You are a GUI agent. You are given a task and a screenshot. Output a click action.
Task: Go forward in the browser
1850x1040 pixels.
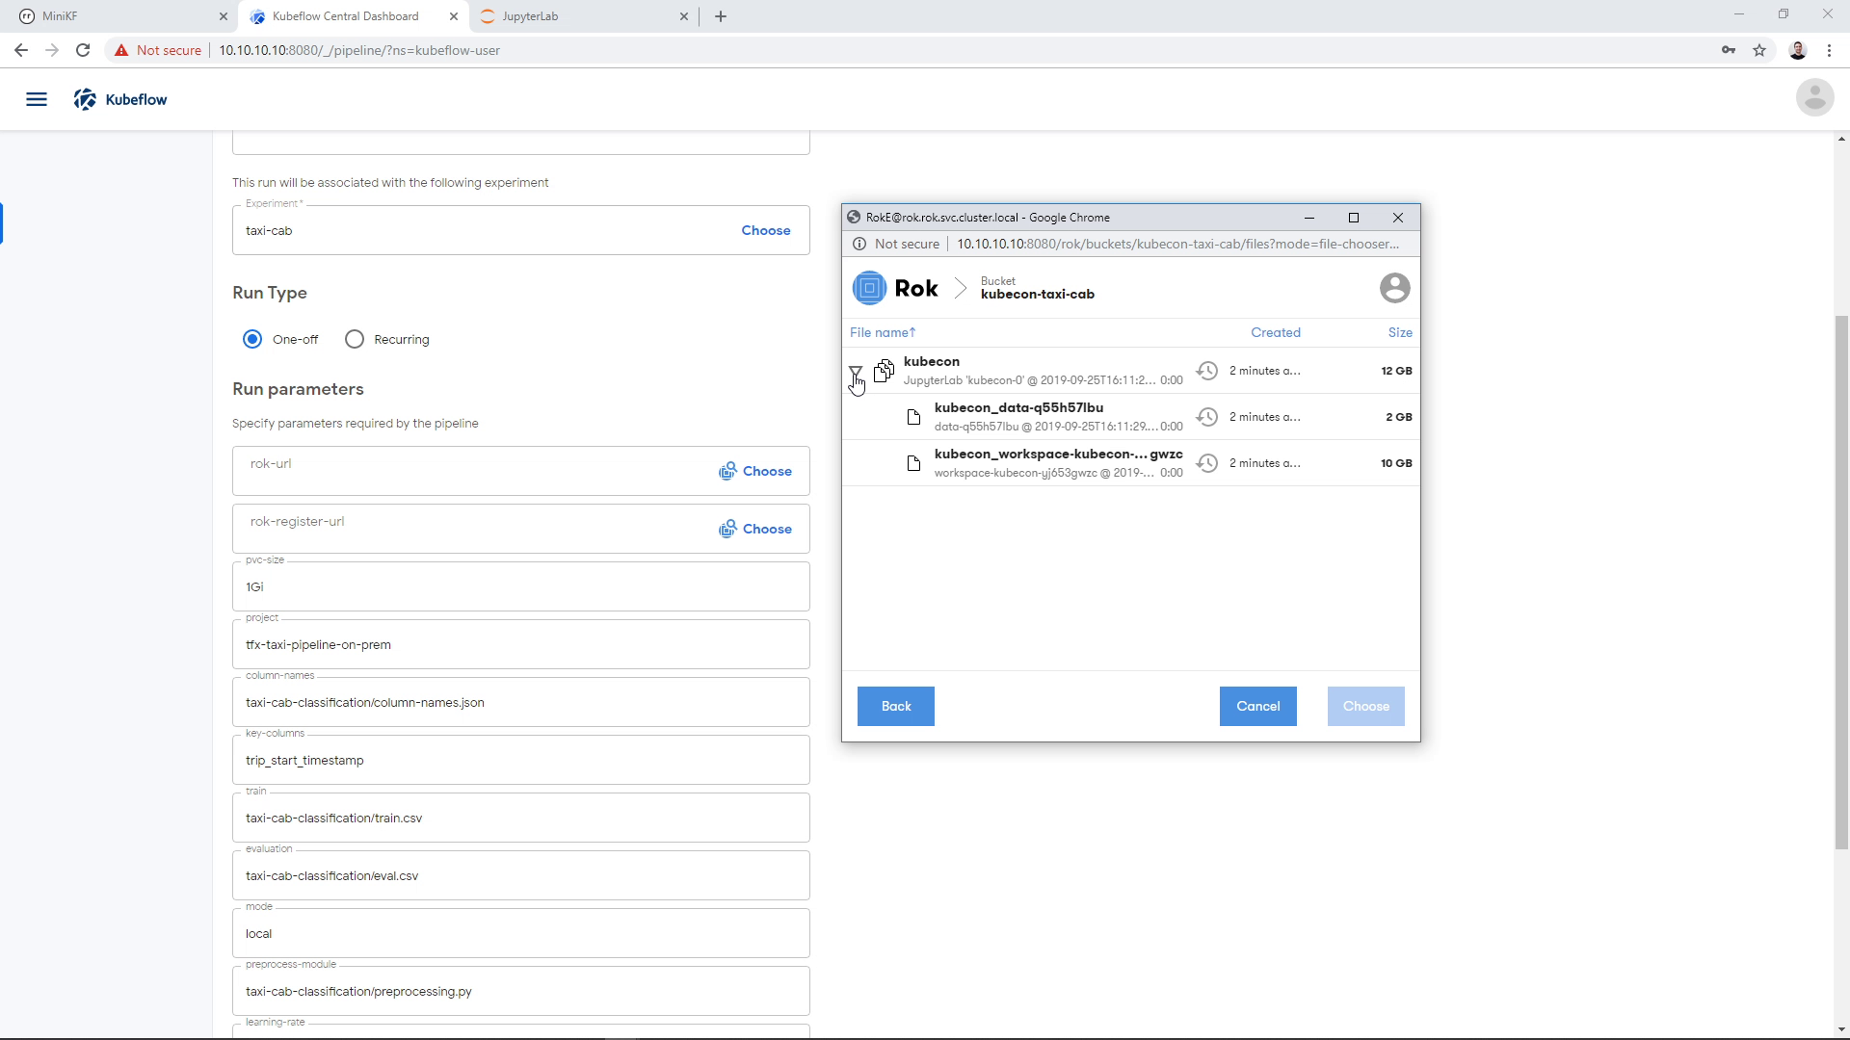[52, 50]
